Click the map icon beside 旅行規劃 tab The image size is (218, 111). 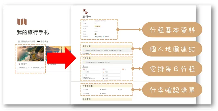point(39,41)
